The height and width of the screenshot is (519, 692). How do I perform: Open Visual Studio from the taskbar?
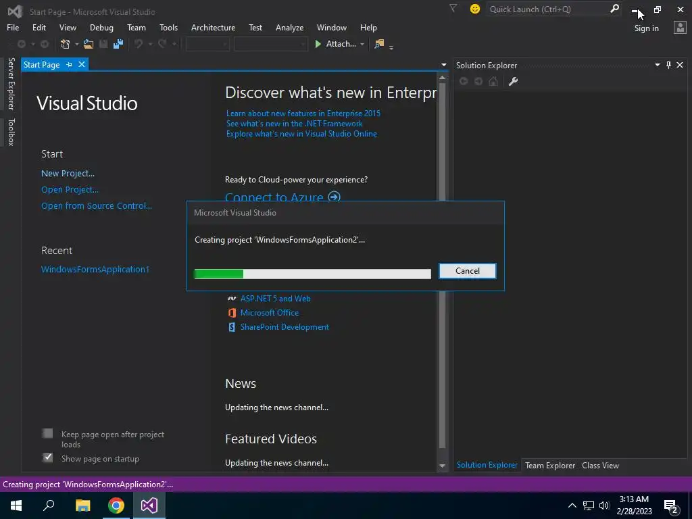pyautogui.click(x=149, y=505)
